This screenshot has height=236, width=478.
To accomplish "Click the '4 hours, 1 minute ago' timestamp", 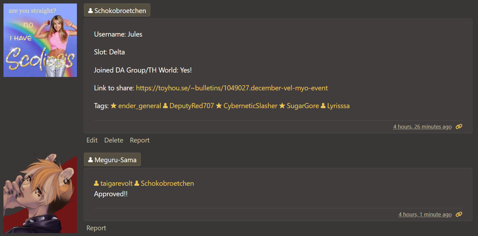I will click(x=425, y=214).
